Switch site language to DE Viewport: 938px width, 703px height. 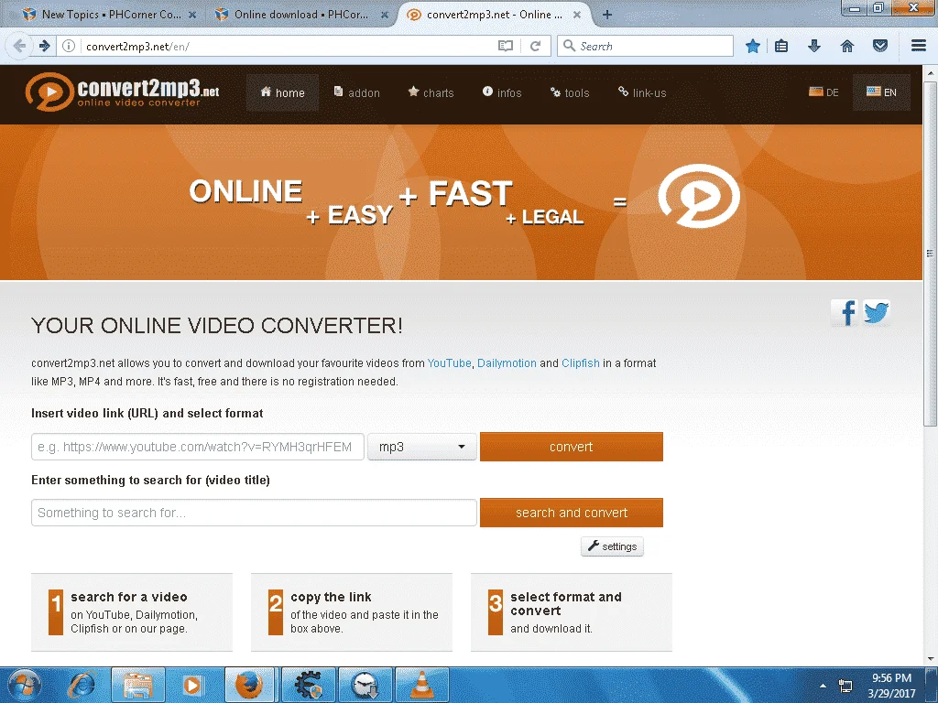tap(823, 92)
